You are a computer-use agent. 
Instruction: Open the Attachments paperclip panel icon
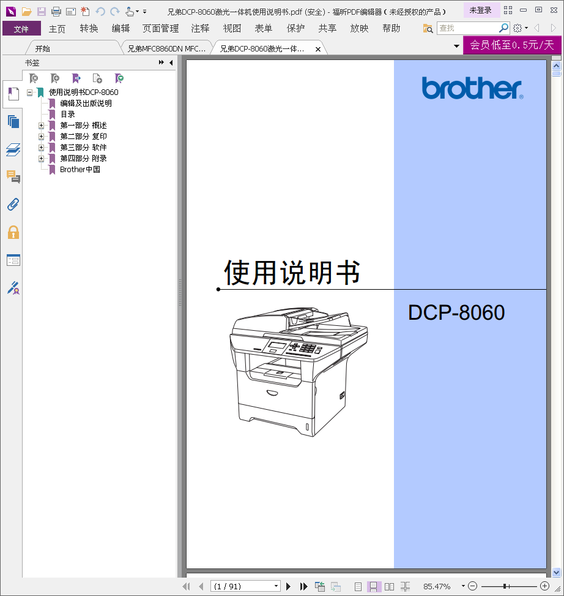[13, 205]
